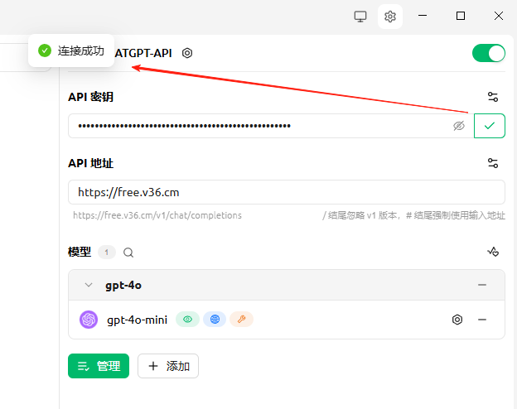This screenshot has height=409, width=517.
Task: Close the application window
Action: 499,16
